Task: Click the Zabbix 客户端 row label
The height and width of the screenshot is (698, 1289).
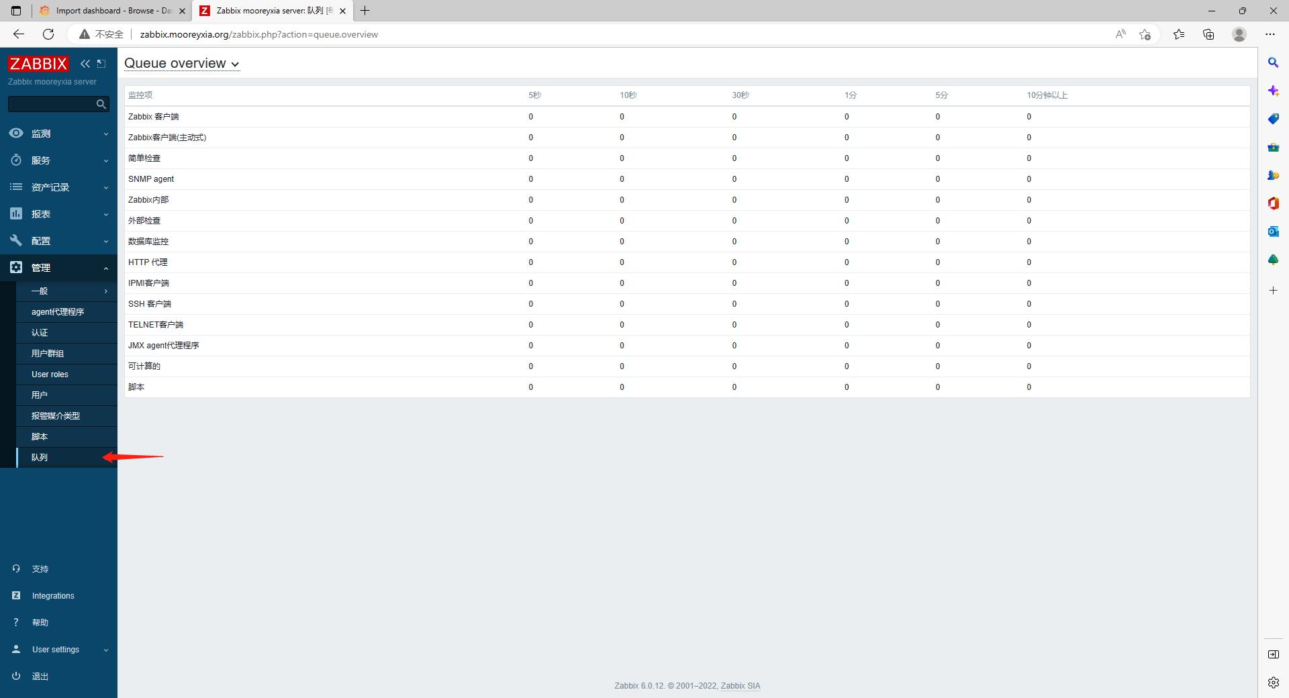Action: tap(154, 117)
